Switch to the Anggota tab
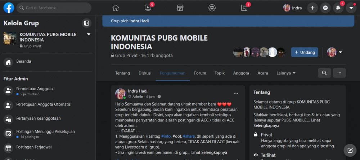 (x=241, y=73)
